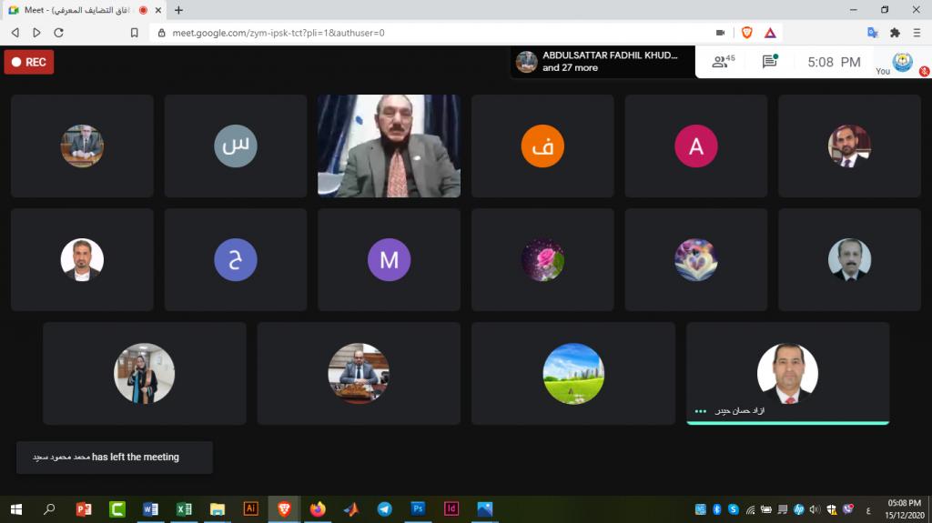The width and height of the screenshot is (932, 523).
Task: Click the Brave Shields lion icon
Action: coord(746,33)
